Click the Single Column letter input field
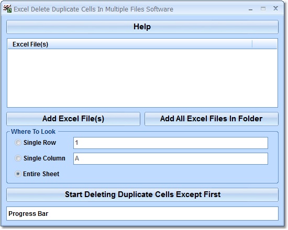This screenshot has width=288, height=230. tap(171, 158)
